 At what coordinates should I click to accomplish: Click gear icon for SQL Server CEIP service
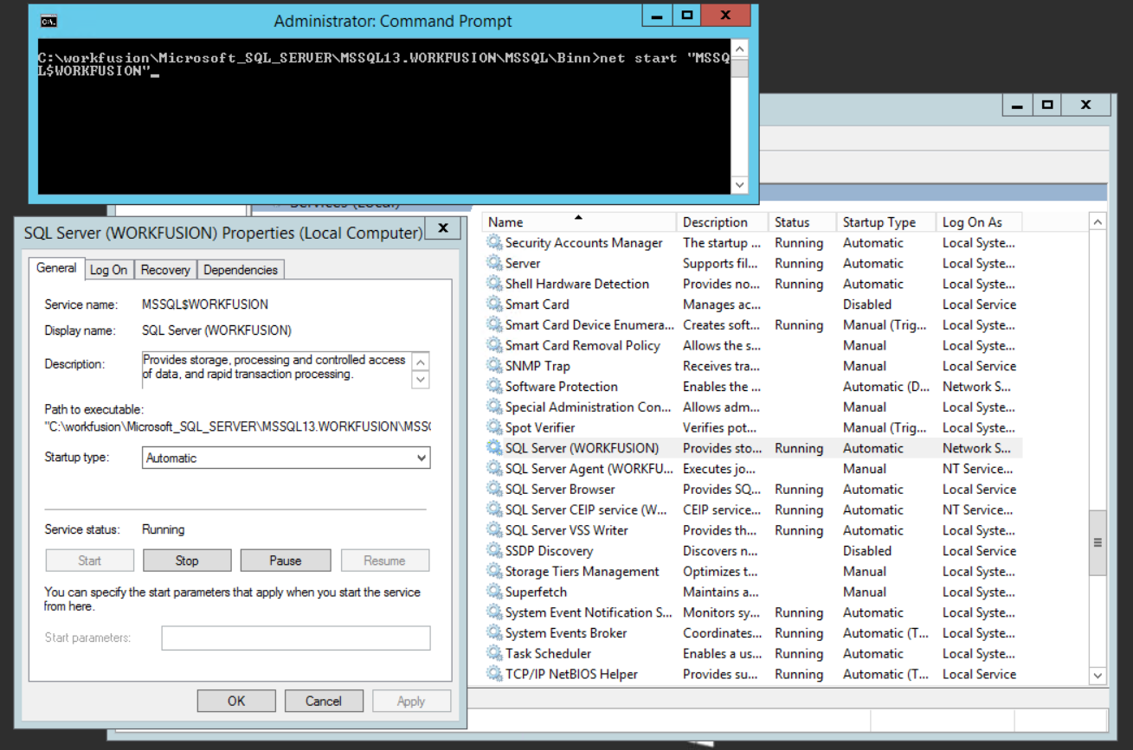494,510
